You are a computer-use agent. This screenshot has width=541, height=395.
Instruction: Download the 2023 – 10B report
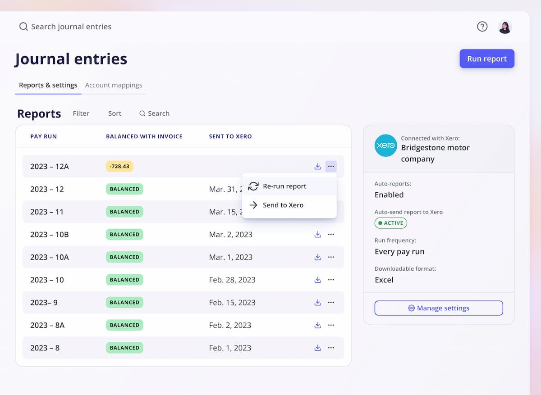[x=318, y=234]
